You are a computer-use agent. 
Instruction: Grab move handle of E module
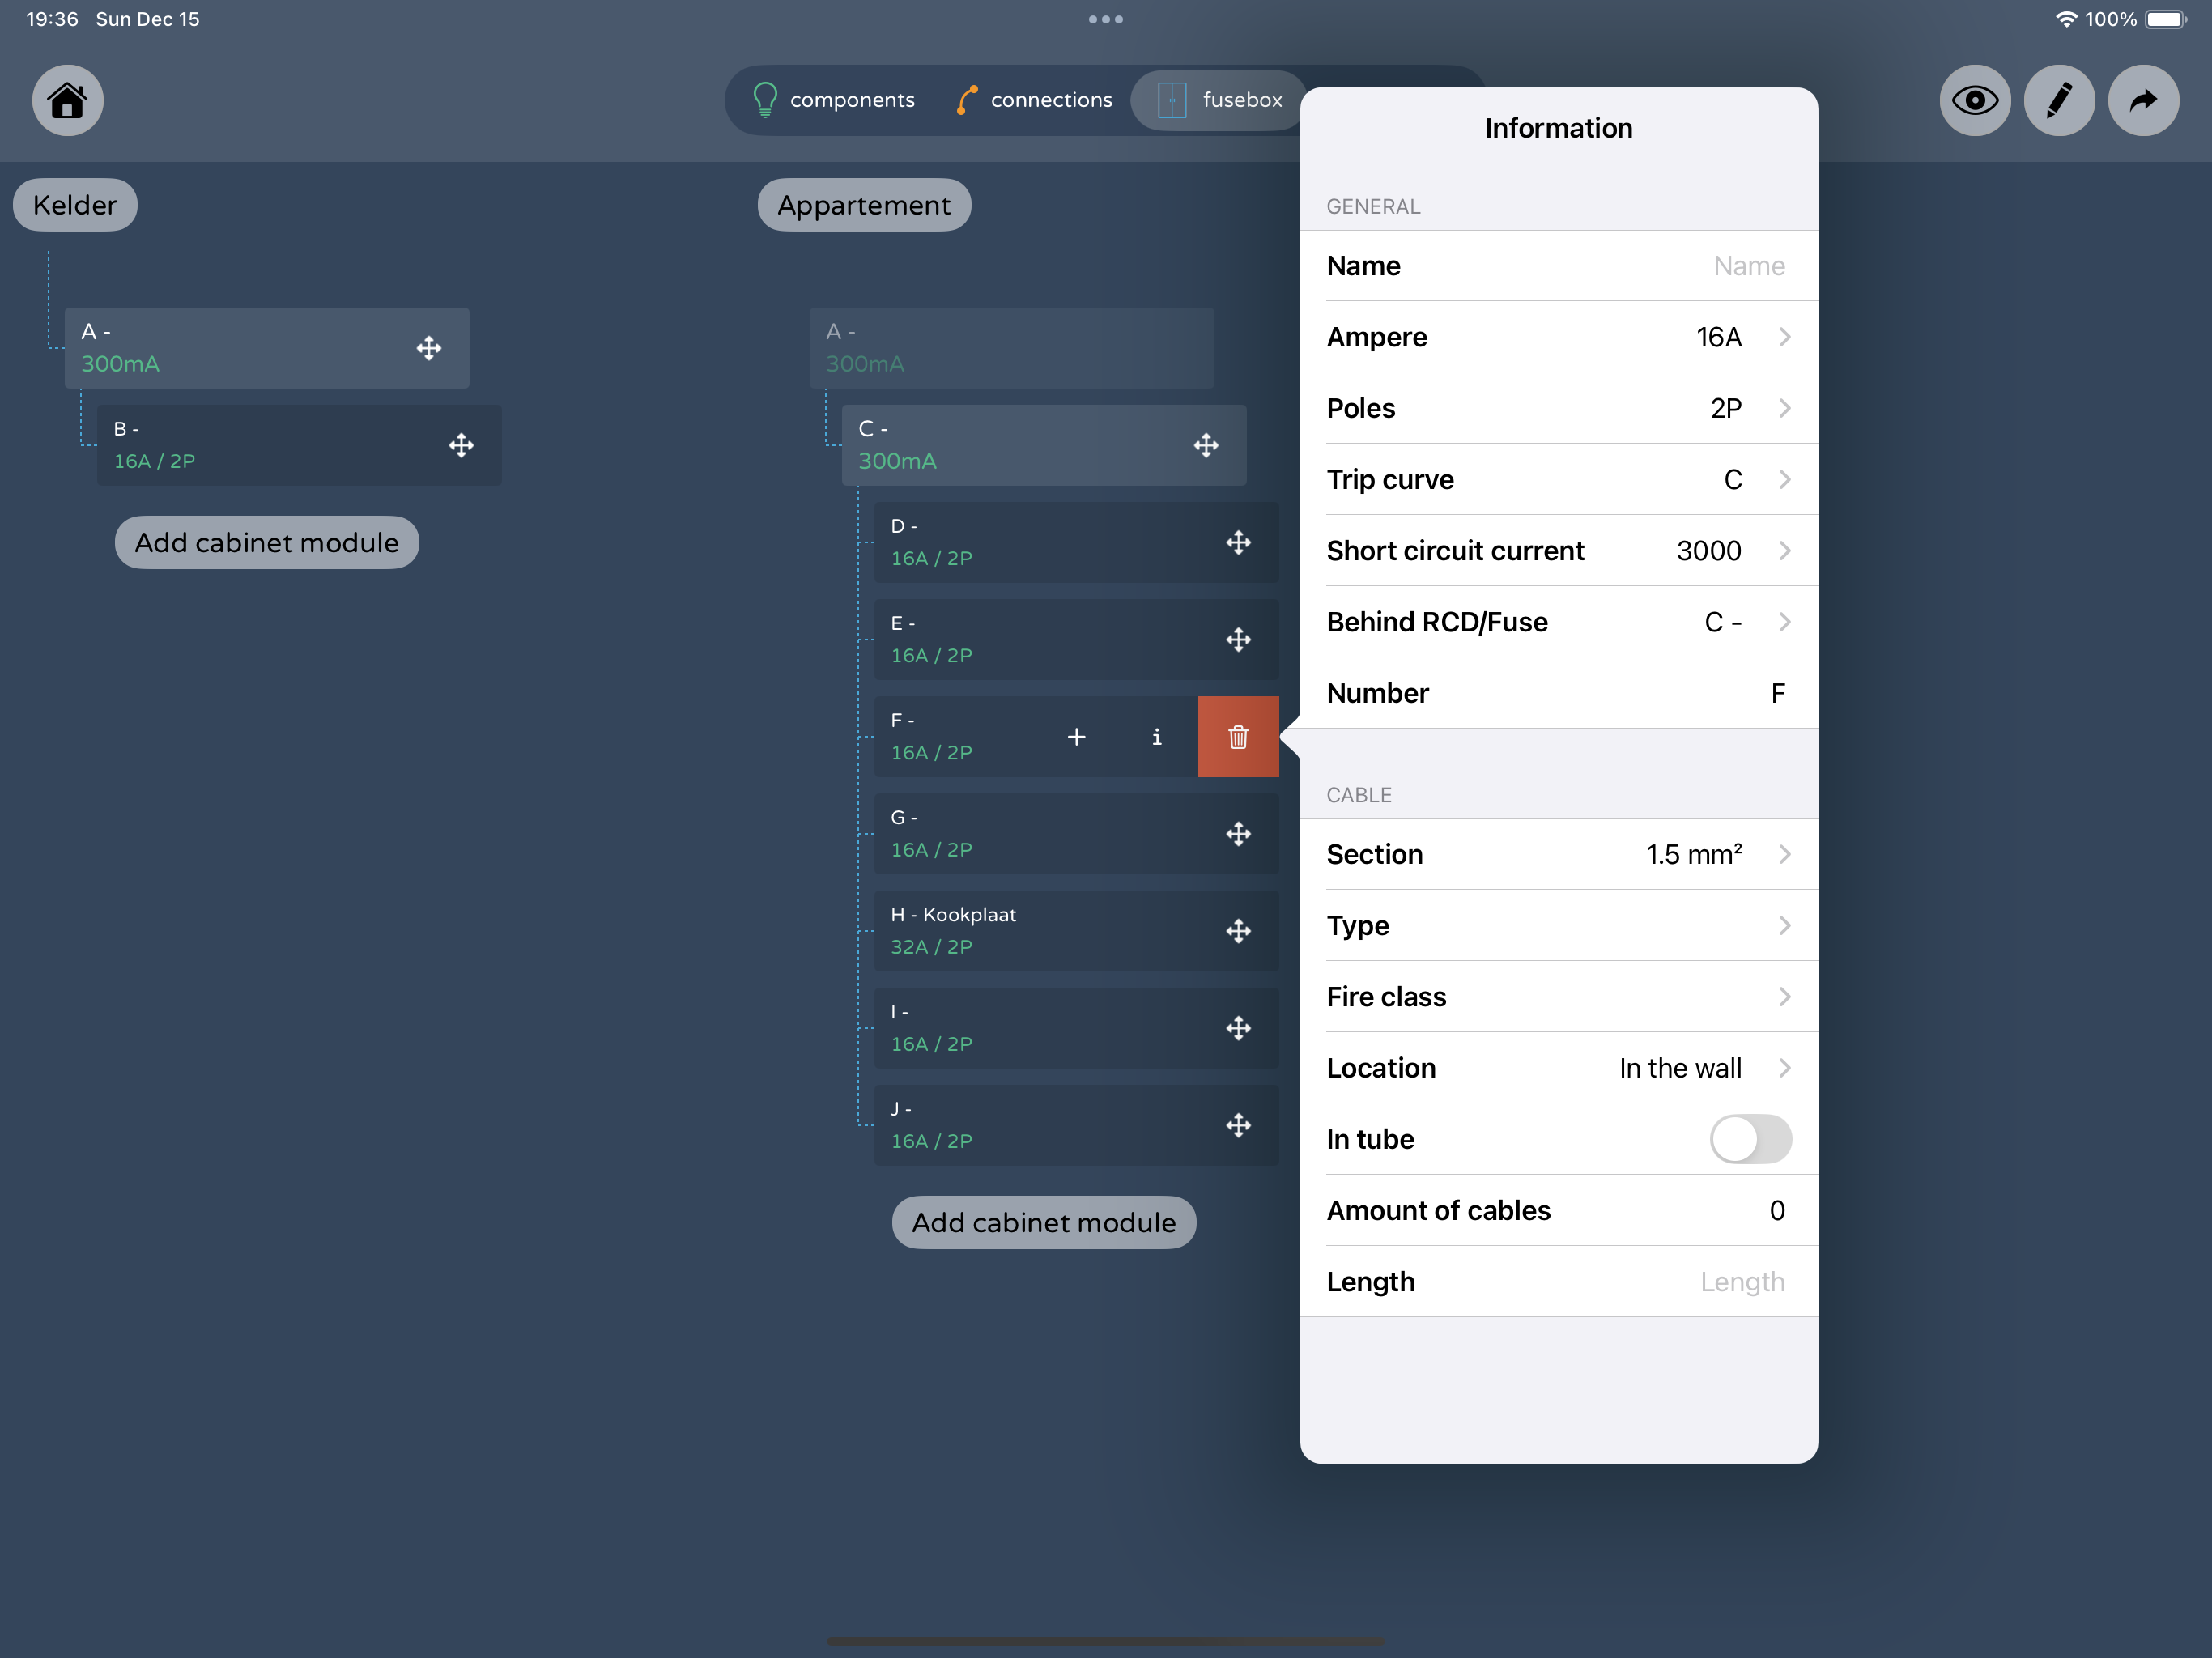1238,639
